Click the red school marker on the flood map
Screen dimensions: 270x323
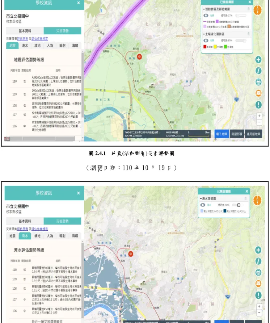(131, 254)
